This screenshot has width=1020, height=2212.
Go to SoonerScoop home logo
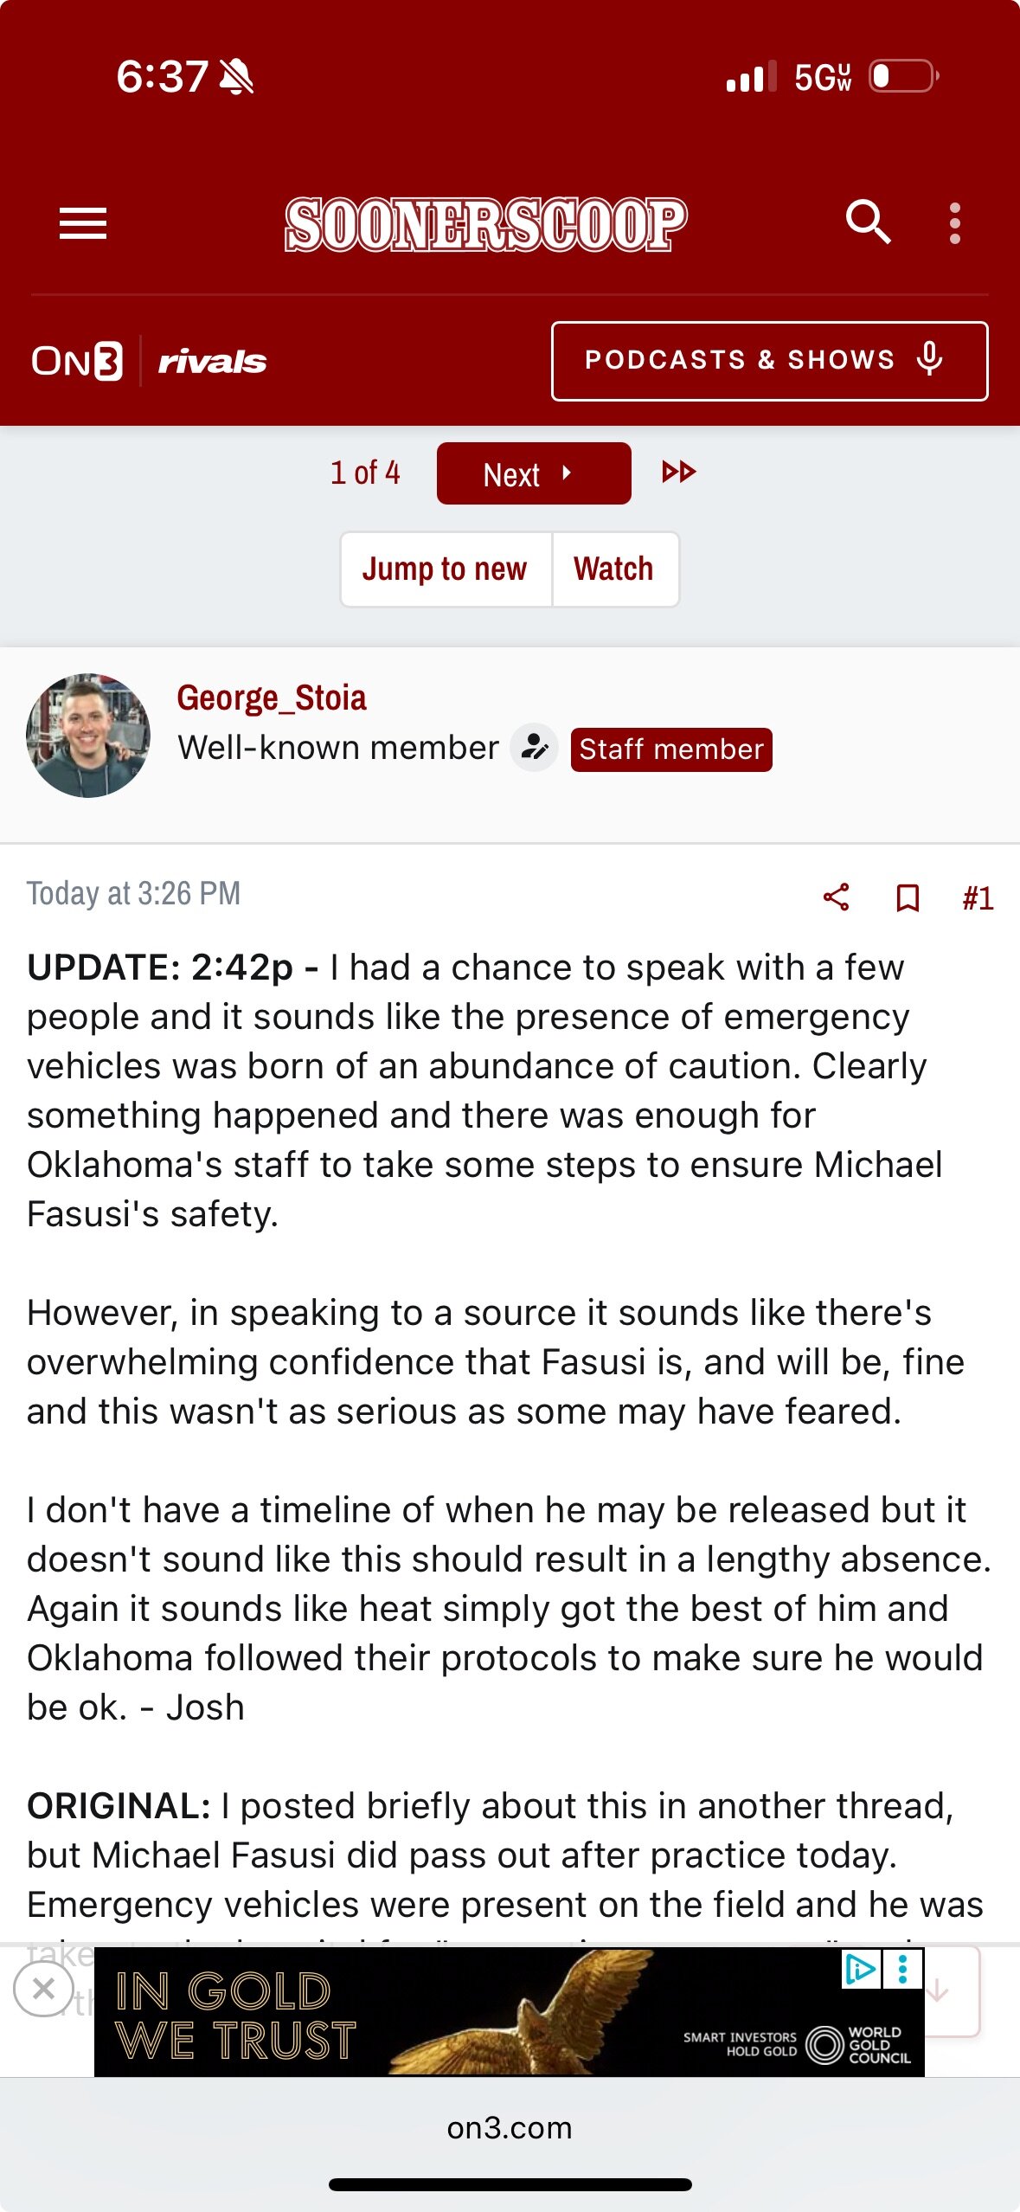point(486,225)
